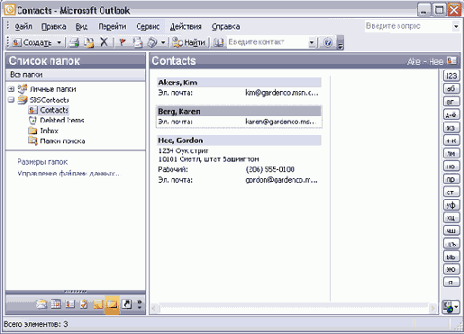Expand the Личные папки tree node
This screenshot has width=464, height=334.
coord(11,89)
